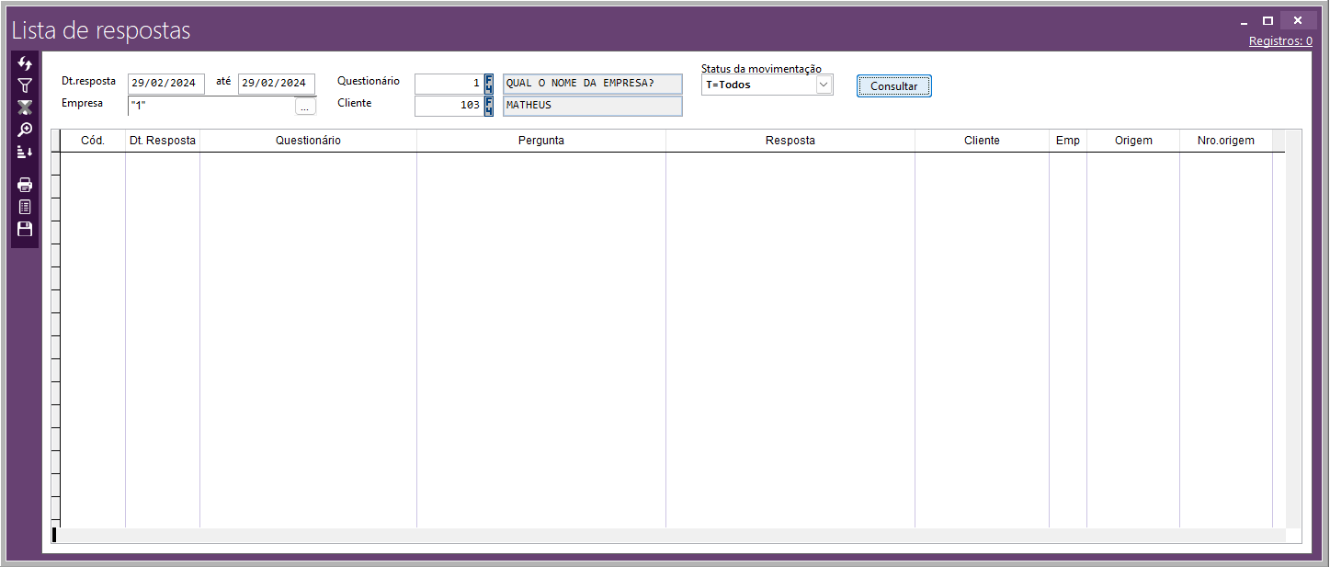Click F4 lookup beside Questionário code
Viewport: 1330px width, 567px height.
click(x=489, y=84)
